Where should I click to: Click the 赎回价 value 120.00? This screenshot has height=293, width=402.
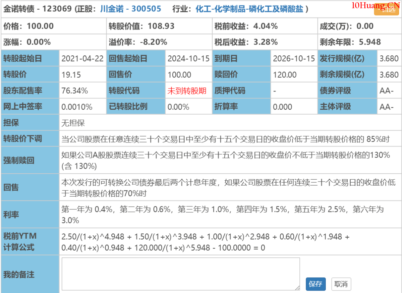coord(285,75)
